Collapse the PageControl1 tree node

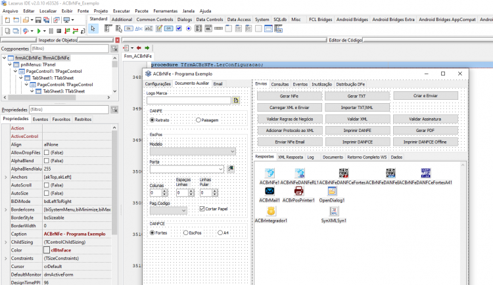(15, 71)
